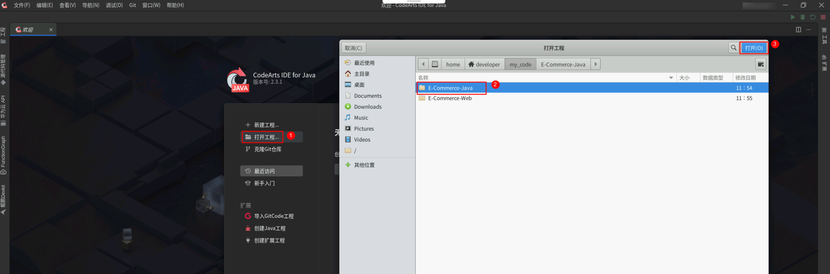830x274 pixels.
Task: Select the E-Commerce-Java folder row
Action: (592, 88)
